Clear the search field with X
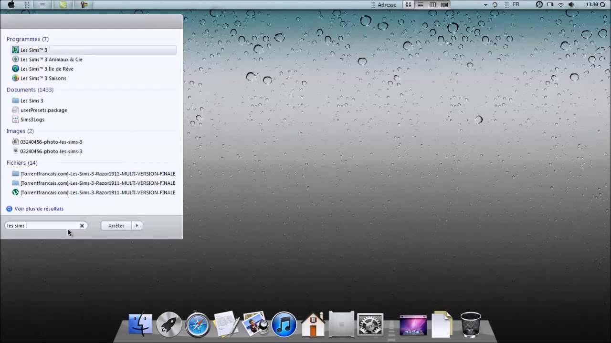Screen dimensions: 611x343 82,226
